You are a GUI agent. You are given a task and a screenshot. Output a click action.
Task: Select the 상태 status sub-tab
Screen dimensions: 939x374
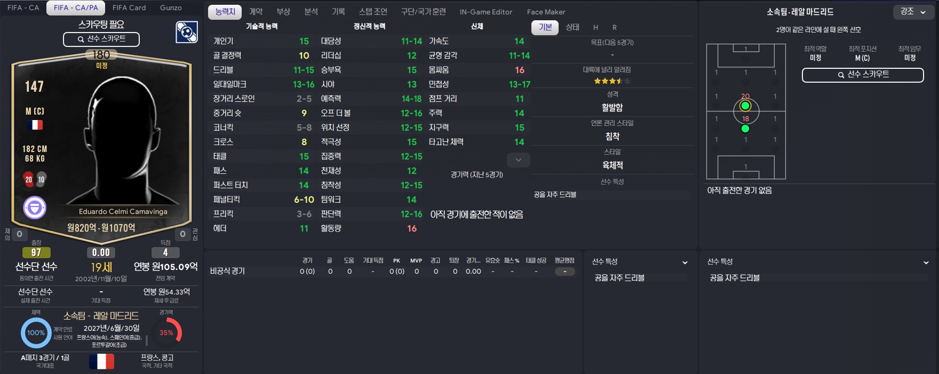[x=572, y=27]
